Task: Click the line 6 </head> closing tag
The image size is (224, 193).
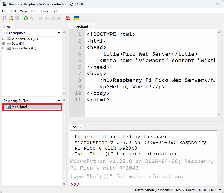Action: pos(98,67)
